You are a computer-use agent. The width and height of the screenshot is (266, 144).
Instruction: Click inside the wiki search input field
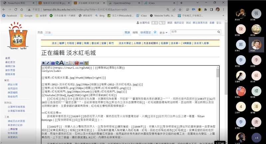pyautogui.click(x=192, y=32)
